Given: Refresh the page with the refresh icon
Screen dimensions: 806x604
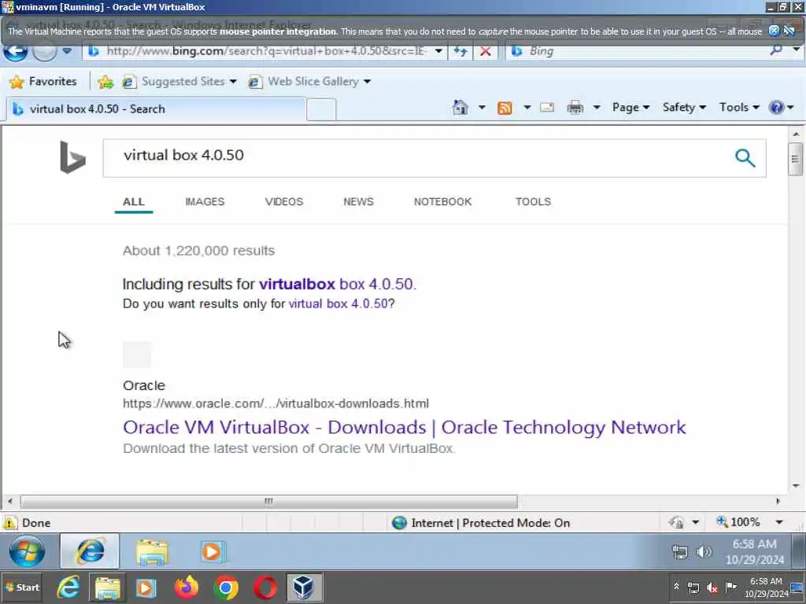Looking at the screenshot, I should pos(460,51).
